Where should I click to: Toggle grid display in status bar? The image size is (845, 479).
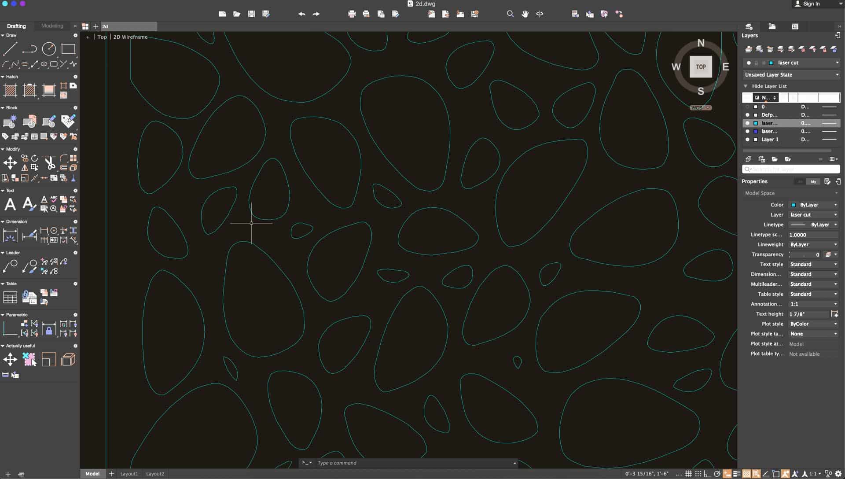tap(688, 474)
